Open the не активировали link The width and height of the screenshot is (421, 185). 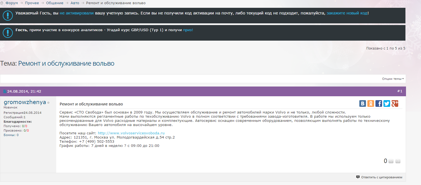pos(77,13)
